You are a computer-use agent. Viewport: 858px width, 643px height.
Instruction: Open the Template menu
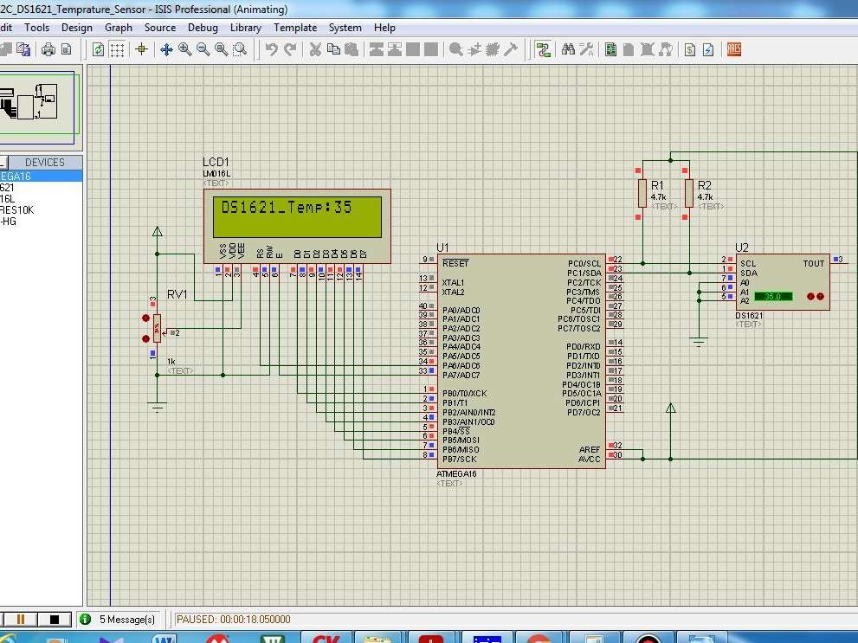coord(295,28)
